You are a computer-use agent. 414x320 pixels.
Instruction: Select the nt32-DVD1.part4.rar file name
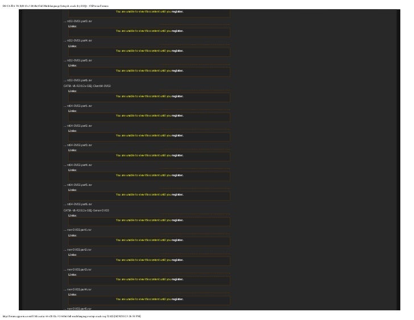(78, 40)
